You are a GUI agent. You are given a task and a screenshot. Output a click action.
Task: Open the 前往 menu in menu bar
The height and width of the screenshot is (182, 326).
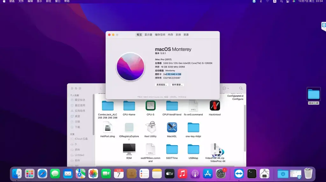coord(48,1)
